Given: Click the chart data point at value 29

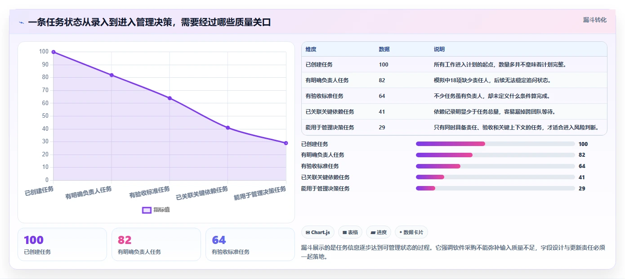Looking at the screenshot, I should click(x=286, y=143).
